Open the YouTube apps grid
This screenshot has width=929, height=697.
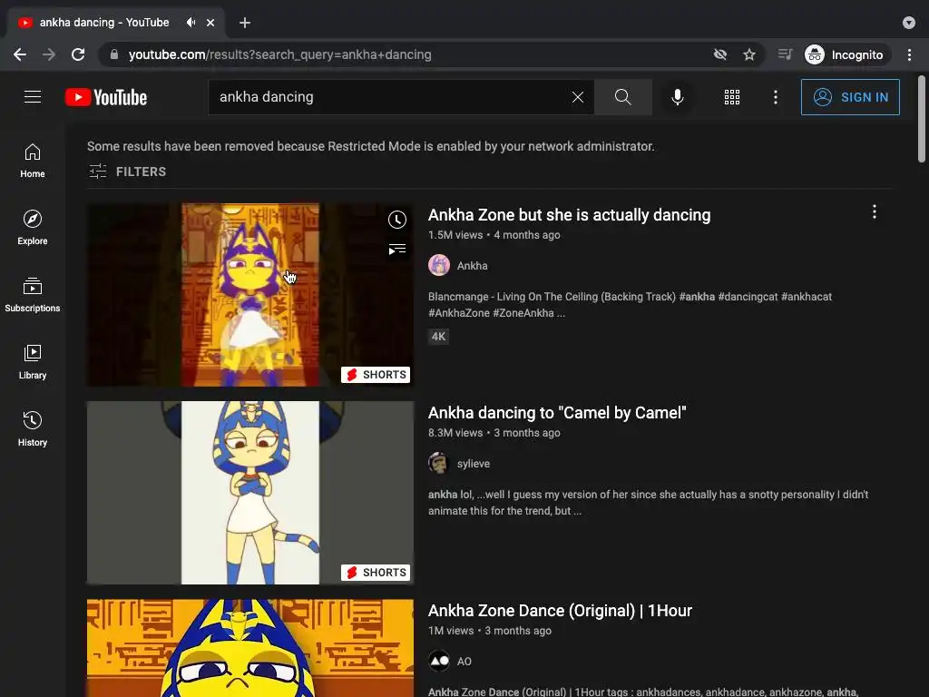pyautogui.click(x=732, y=97)
